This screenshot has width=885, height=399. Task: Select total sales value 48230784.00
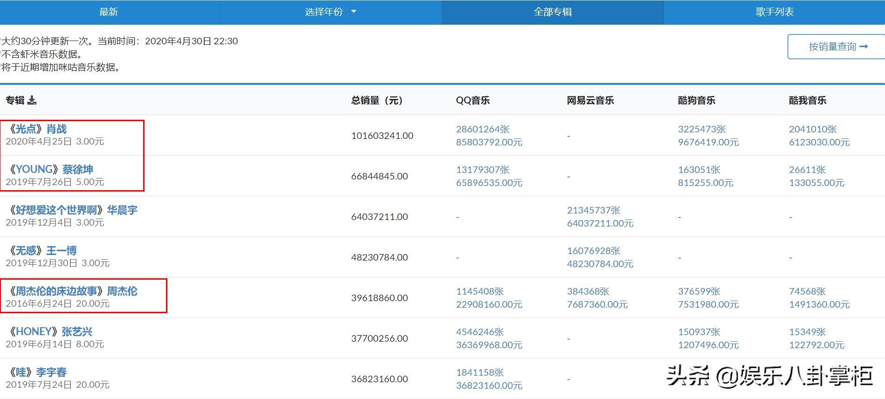380,257
